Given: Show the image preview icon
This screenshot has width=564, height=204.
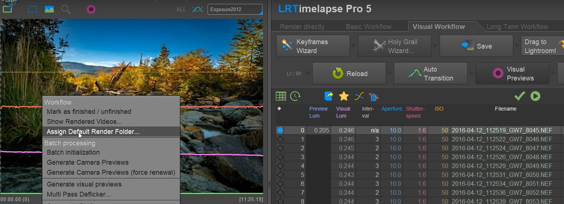Looking at the screenshot, I should click(x=49, y=9).
